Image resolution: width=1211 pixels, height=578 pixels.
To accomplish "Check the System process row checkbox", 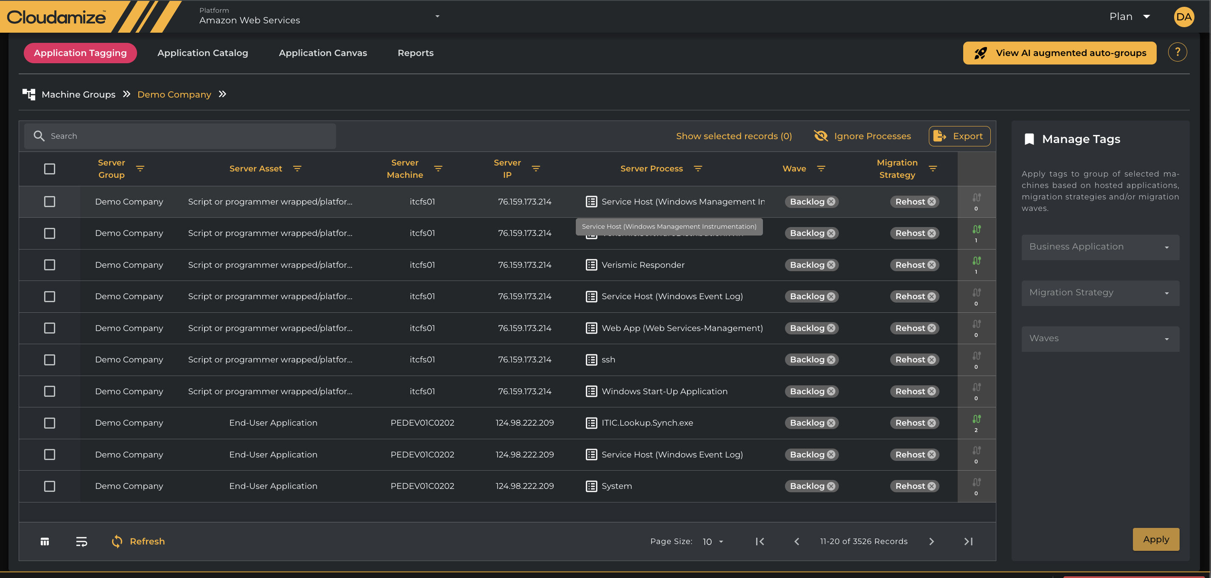I will (49, 486).
